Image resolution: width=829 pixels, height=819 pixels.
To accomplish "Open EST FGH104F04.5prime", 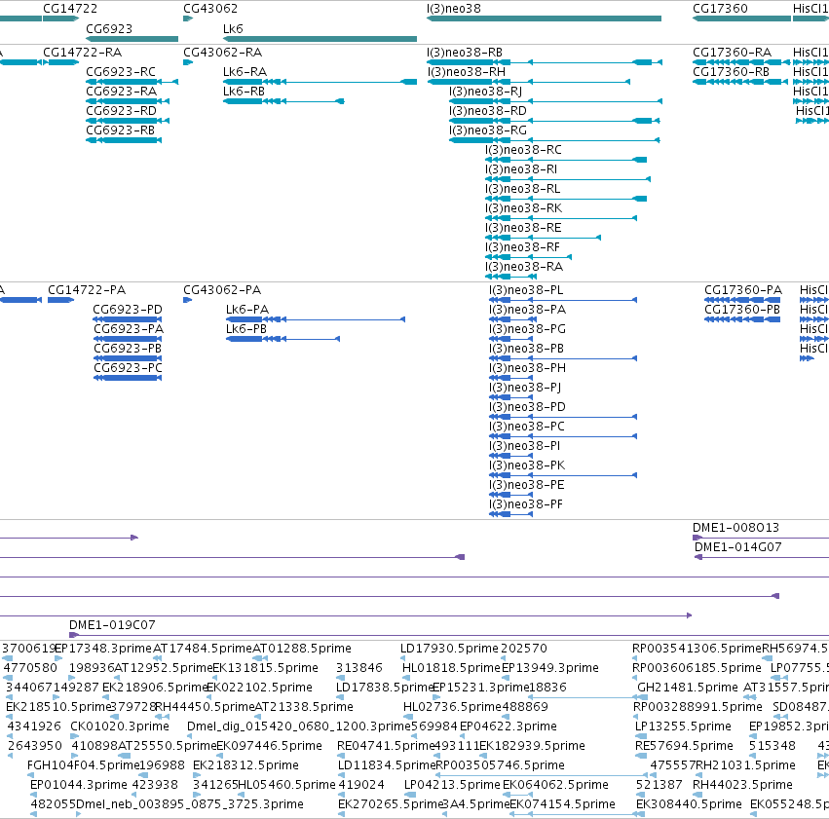I will pos(84,765).
